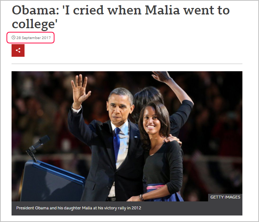This screenshot has width=259, height=222.
Task: Click the article headline about Malia
Action: click(x=120, y=17)
